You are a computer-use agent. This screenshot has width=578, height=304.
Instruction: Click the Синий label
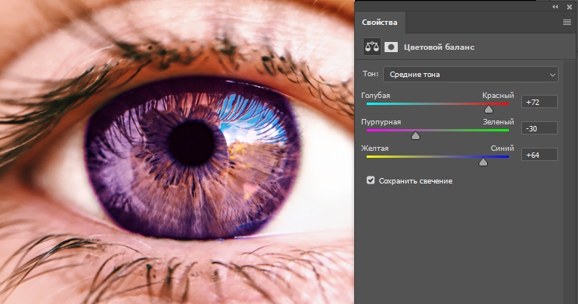tap(502, 149)
